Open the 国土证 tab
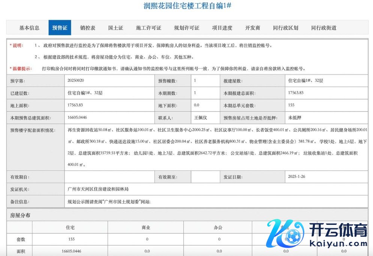 (x=116, y=28)
